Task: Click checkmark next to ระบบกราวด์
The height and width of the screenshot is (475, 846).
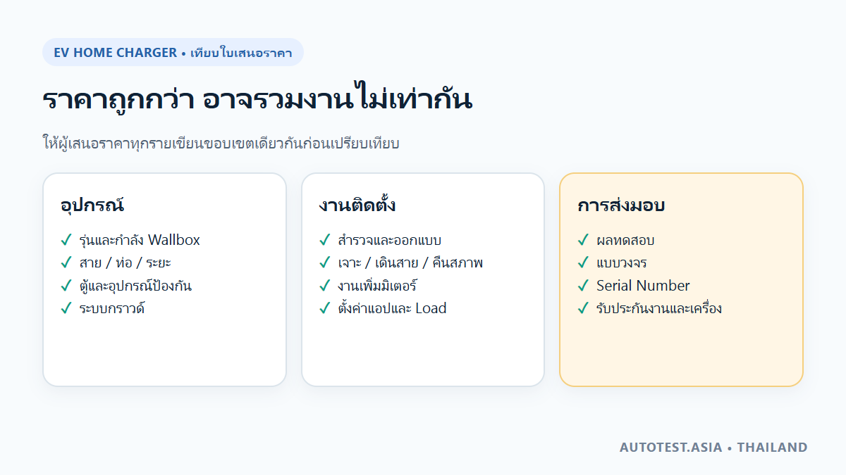Action: 66,308
